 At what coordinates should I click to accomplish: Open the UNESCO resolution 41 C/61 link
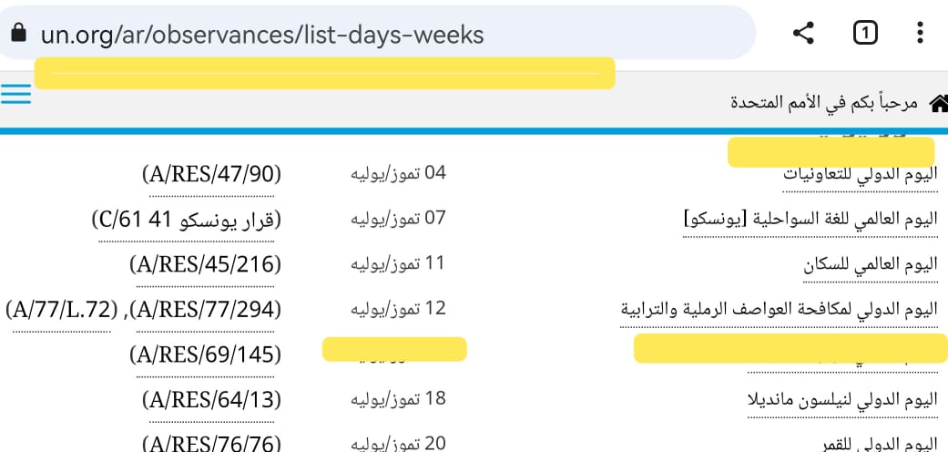(x=187, y=219)
